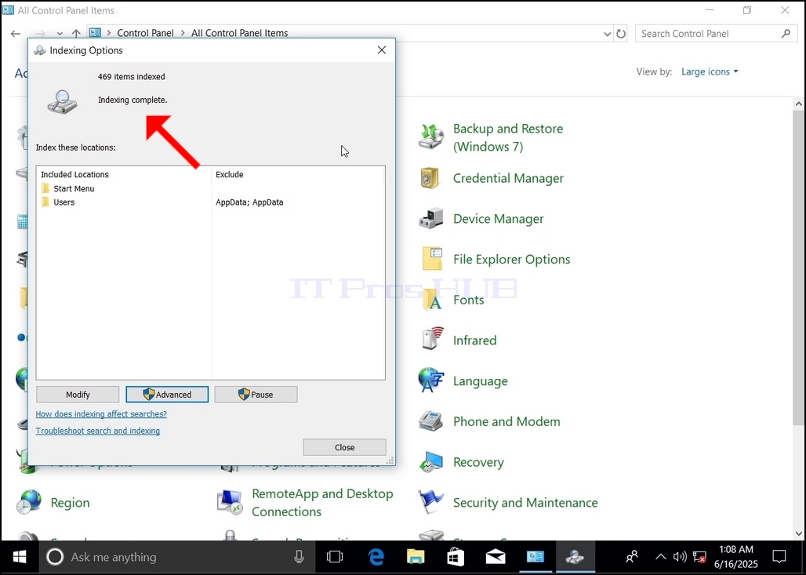Open File Explorer Options icon
The height and width of the screenshot is (575, 806).
[432, 259]
